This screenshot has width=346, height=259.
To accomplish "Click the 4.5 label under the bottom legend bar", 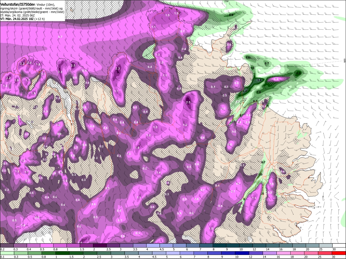I will coord(154,257).
